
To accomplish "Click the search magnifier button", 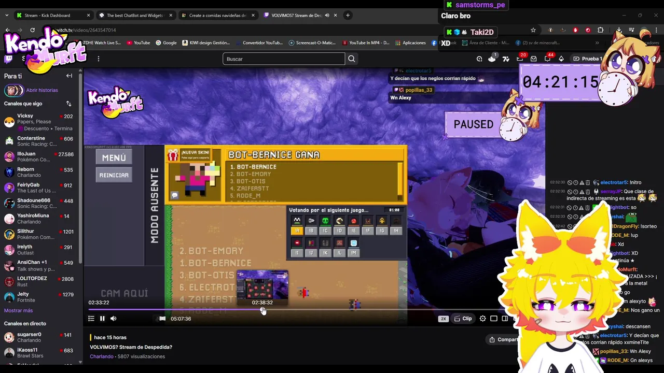I will [352, 59].
